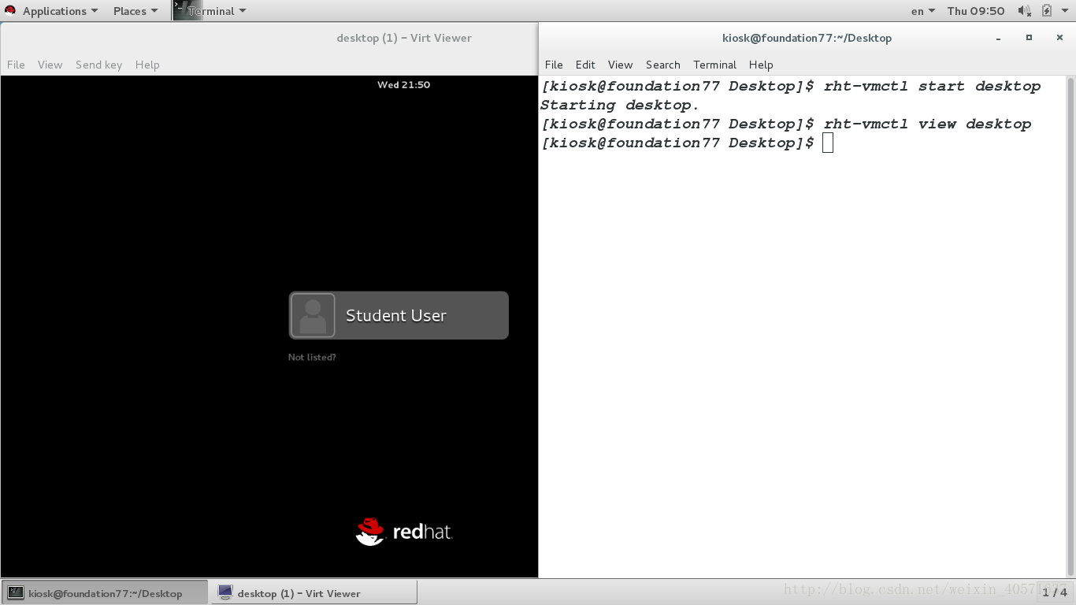Click the 'rht-vmctl start desktop' command text
Screen dimensions: 1076x605
932,86
